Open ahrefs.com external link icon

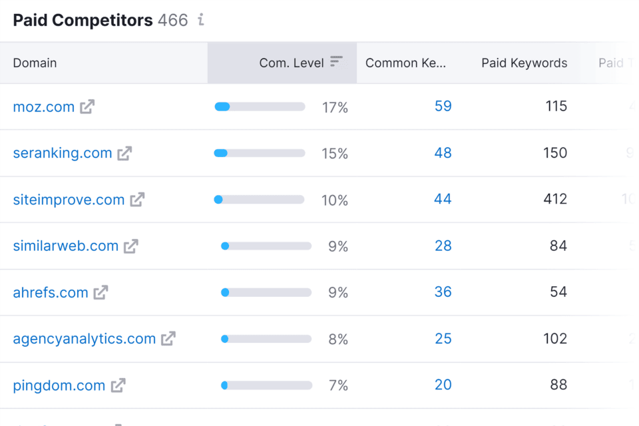point(101,292)
